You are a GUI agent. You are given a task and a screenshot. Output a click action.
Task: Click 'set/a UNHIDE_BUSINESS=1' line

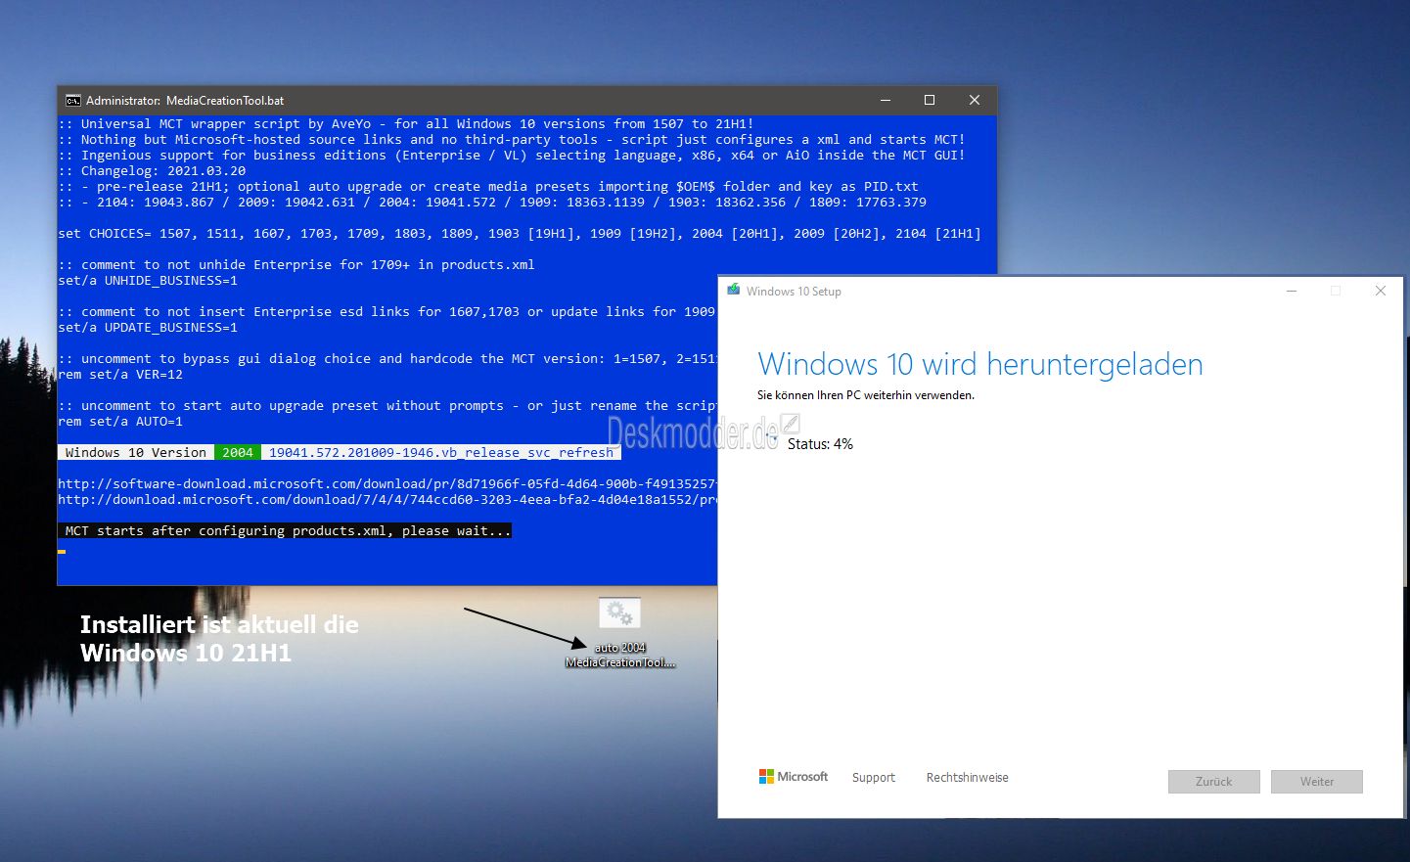point(148,280)
